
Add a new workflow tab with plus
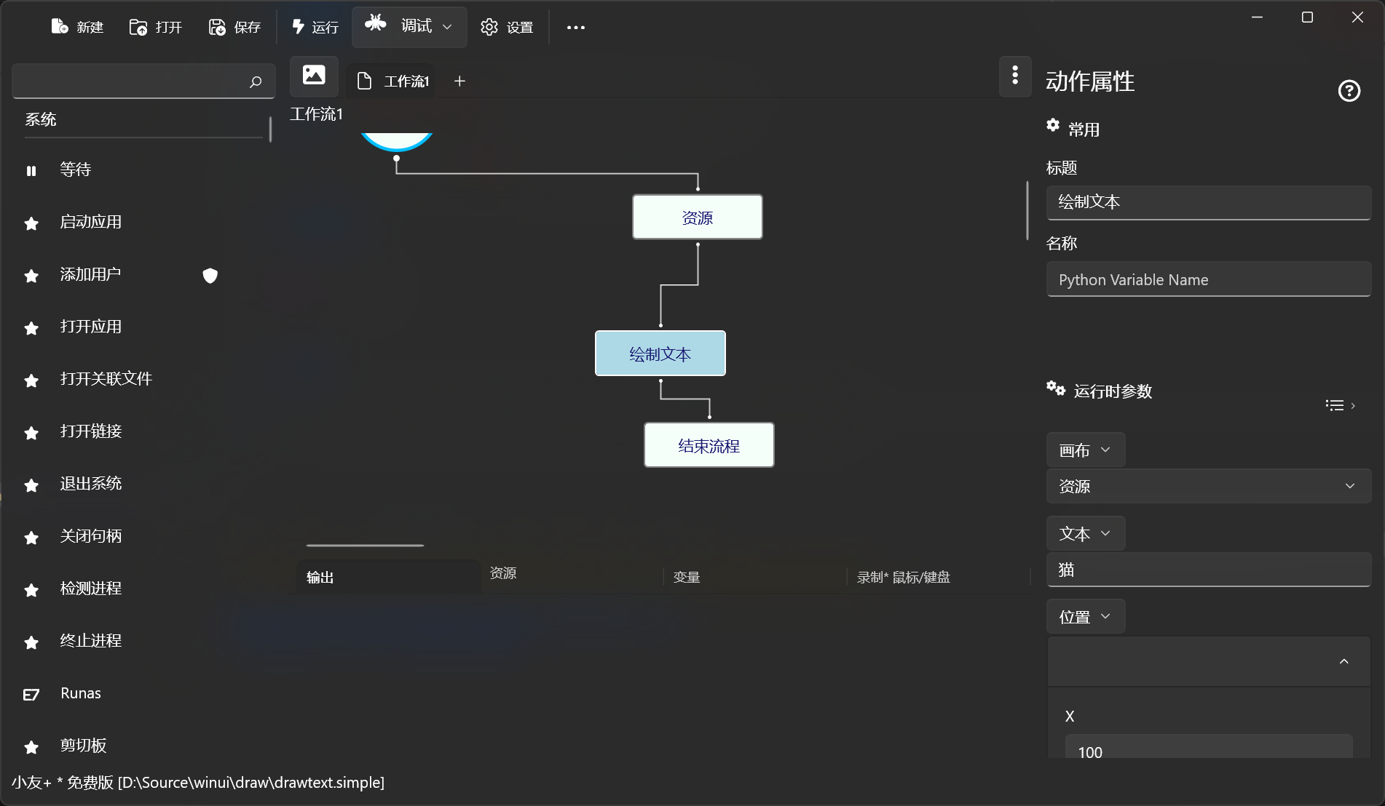coord(459,81)
